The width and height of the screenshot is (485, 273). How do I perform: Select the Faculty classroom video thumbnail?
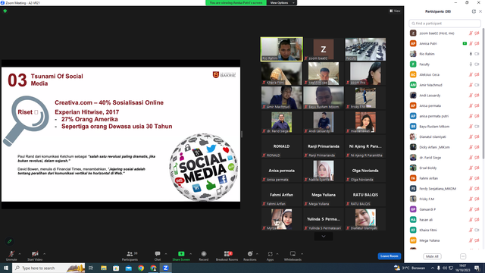[x=365, y=49]
